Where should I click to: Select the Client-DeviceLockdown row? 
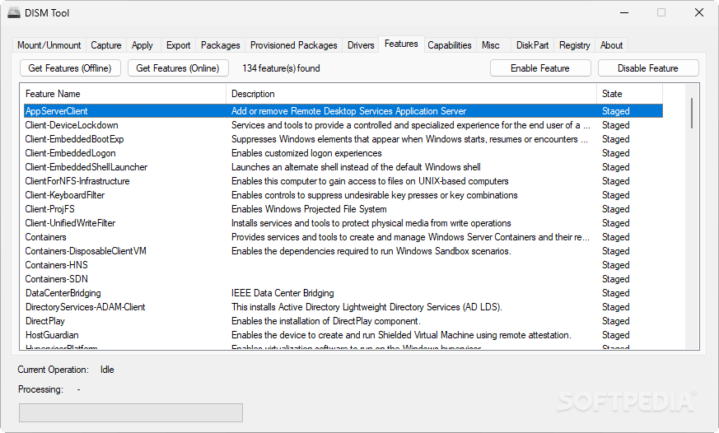[x=343, y=125]
